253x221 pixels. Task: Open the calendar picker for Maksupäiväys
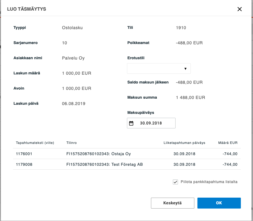[131, 123]
